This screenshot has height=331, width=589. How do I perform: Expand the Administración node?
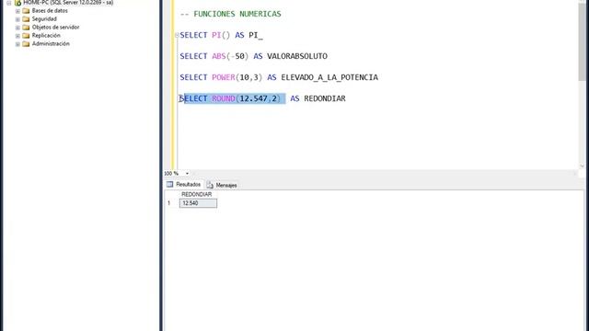point(17,44)
